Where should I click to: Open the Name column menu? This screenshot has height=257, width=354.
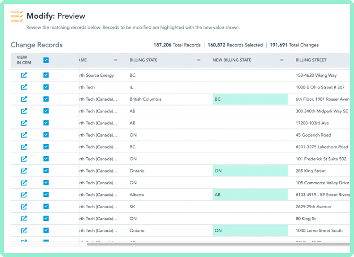116,60
